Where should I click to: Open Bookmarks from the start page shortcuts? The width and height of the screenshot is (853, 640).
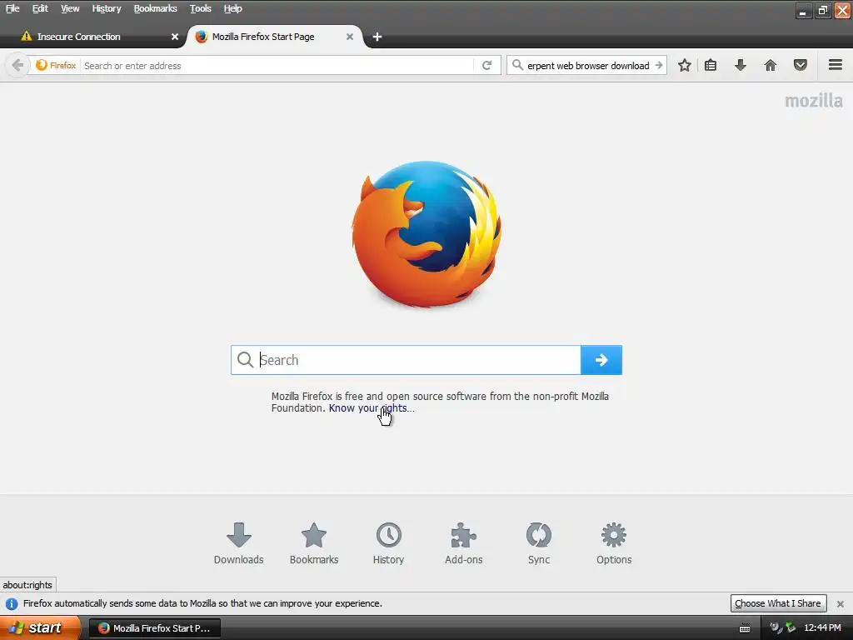(x=314, y=543)
